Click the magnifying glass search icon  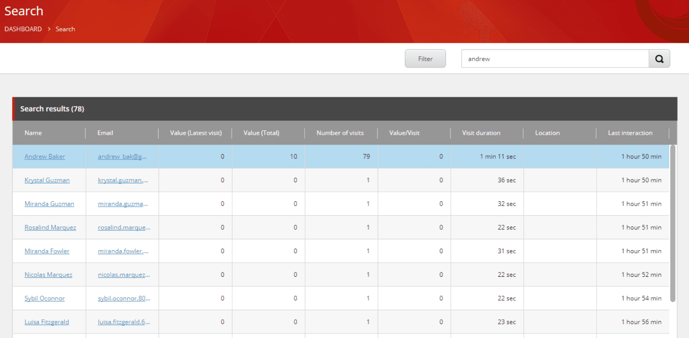[659, 59]
